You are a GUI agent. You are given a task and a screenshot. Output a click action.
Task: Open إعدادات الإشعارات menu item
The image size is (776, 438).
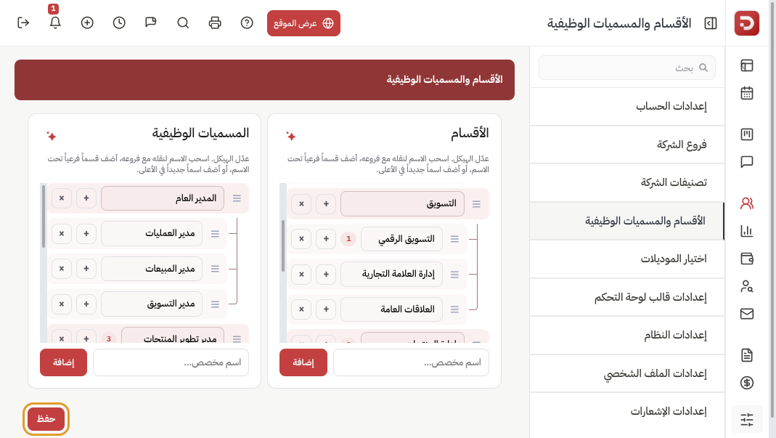(x=627, y=411)
